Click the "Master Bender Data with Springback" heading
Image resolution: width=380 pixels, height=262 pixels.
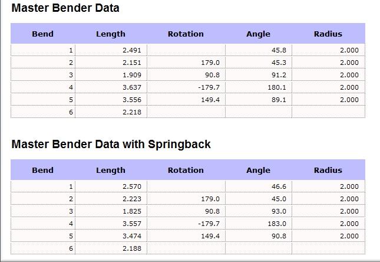tap(111, 145)
